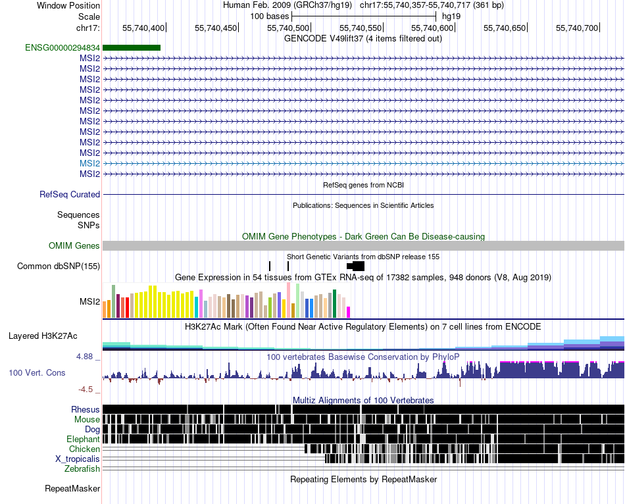Open the MSI2 GTEx expression bar chart
The width and height of the screenshot is (625, 504).
click(226, 301)
